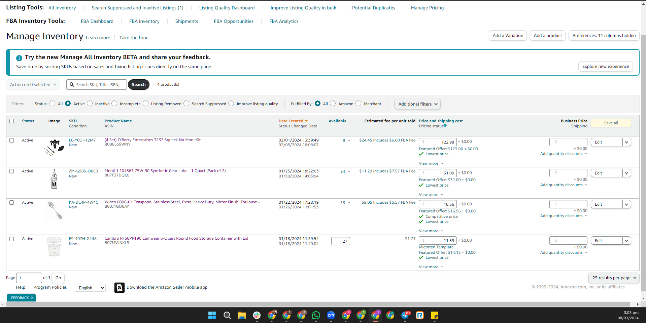Switch to the Chrome profile with T badge
This screenshot has width=646, height=323.
(361, 315)
